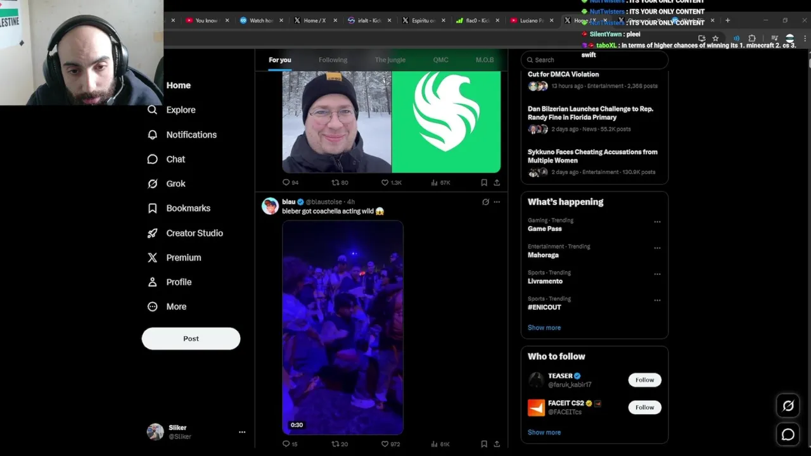Screen dimensions: 811x456
Task: Share the post with 1.3K likes
Action: coord(497,182)
